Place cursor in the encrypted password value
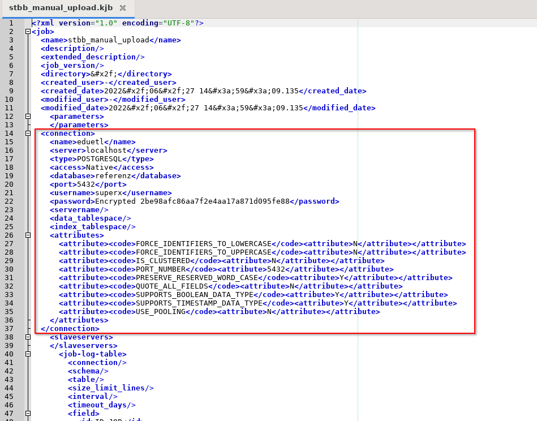 click(x=192, y=201)
